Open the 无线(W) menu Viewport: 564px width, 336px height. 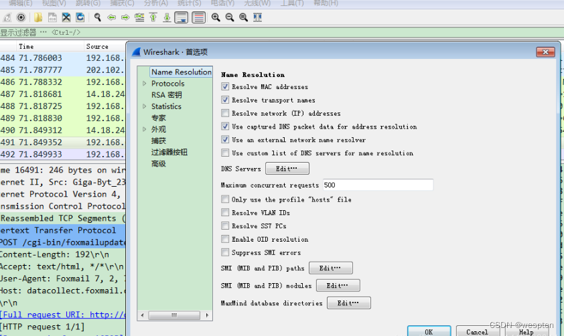[x=257, y=3]
